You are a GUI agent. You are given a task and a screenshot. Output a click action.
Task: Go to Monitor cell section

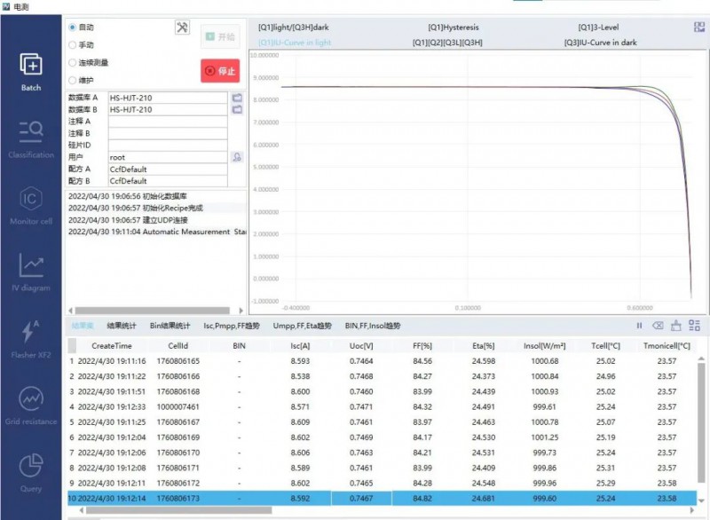point(31,204)
